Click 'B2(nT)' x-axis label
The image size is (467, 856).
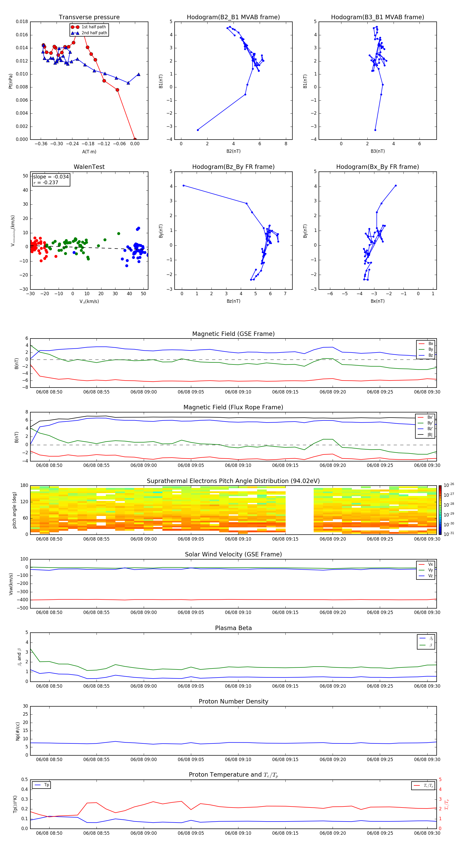[x=233, y=151]
